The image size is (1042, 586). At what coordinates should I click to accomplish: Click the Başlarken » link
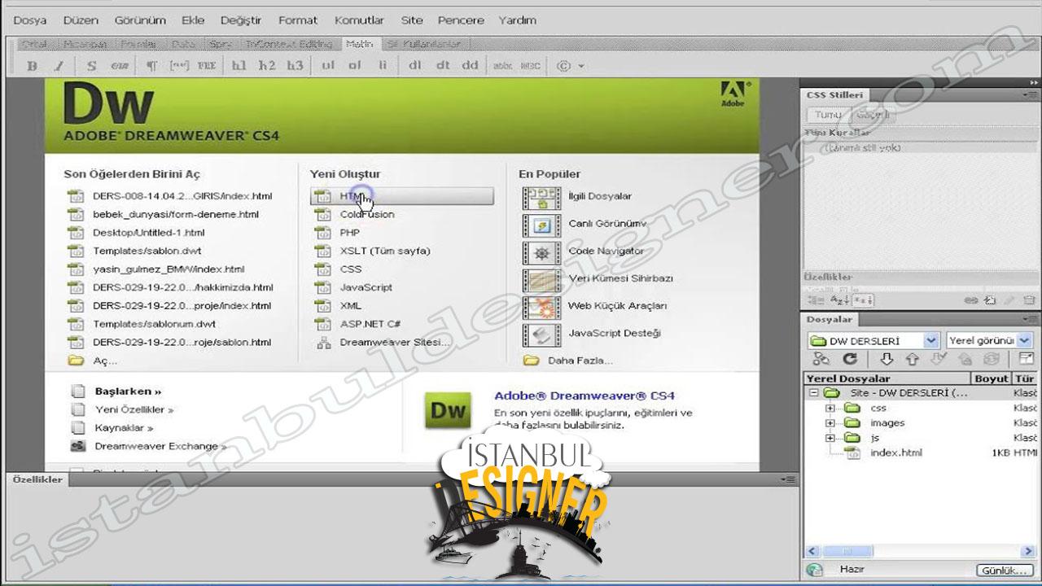coord(128,391)
